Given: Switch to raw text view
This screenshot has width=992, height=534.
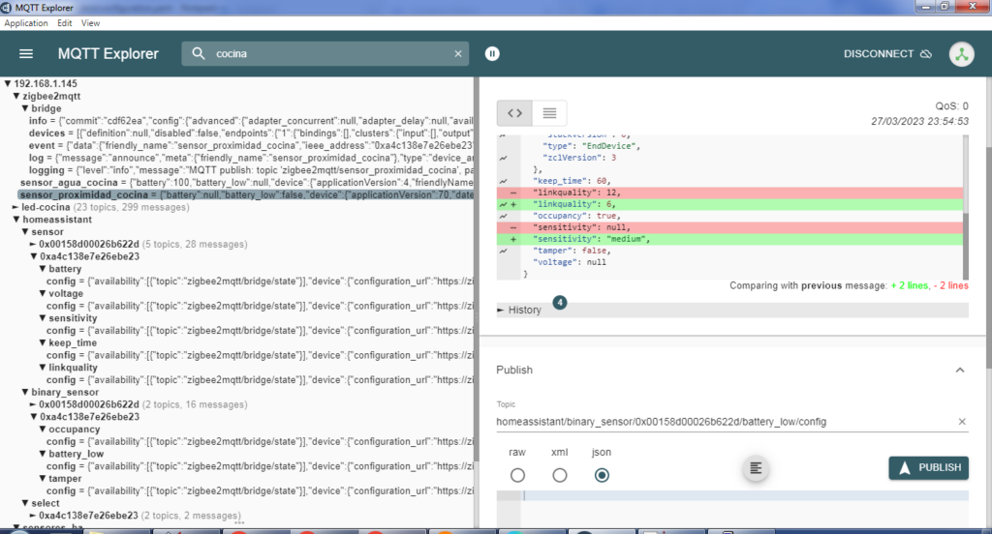Looking at the screenshot, I should coord(549,113).
